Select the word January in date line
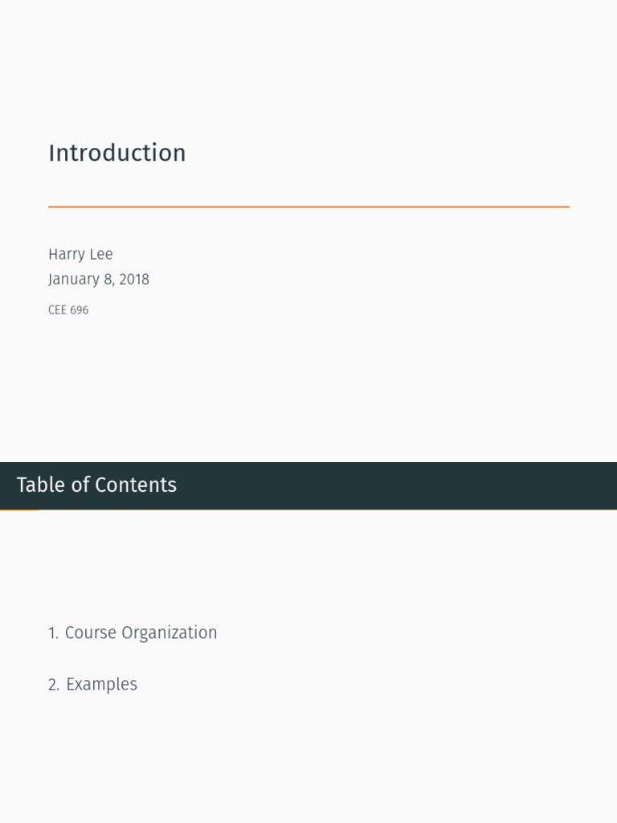The height and width of the screenshot is (823, 617). [74, 279]
